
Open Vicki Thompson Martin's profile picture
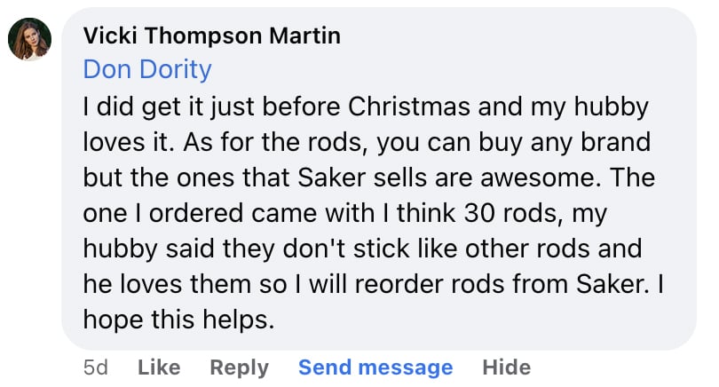(x=29, y=40)
